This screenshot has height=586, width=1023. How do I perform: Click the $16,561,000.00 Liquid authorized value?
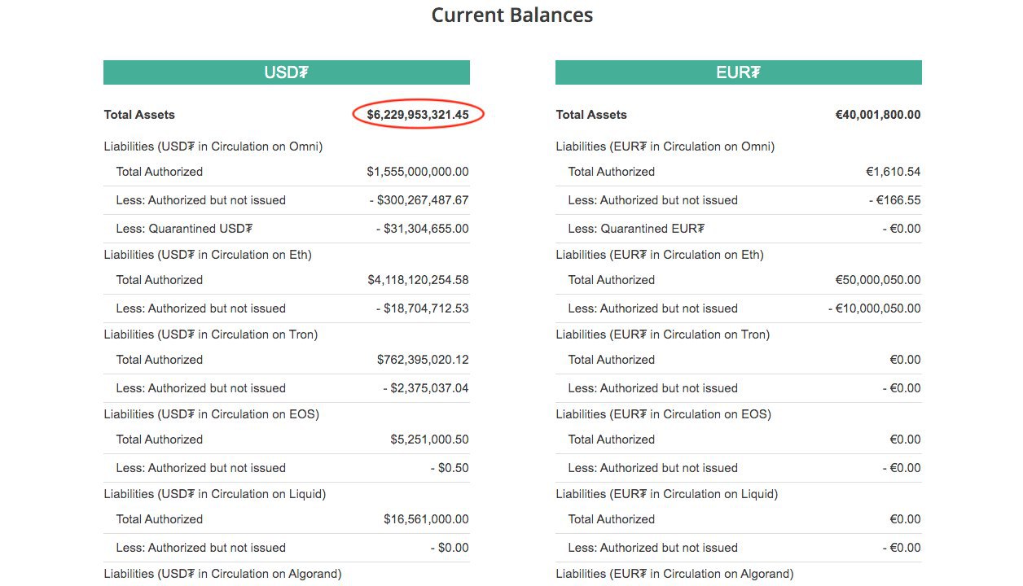pos(426,519)
